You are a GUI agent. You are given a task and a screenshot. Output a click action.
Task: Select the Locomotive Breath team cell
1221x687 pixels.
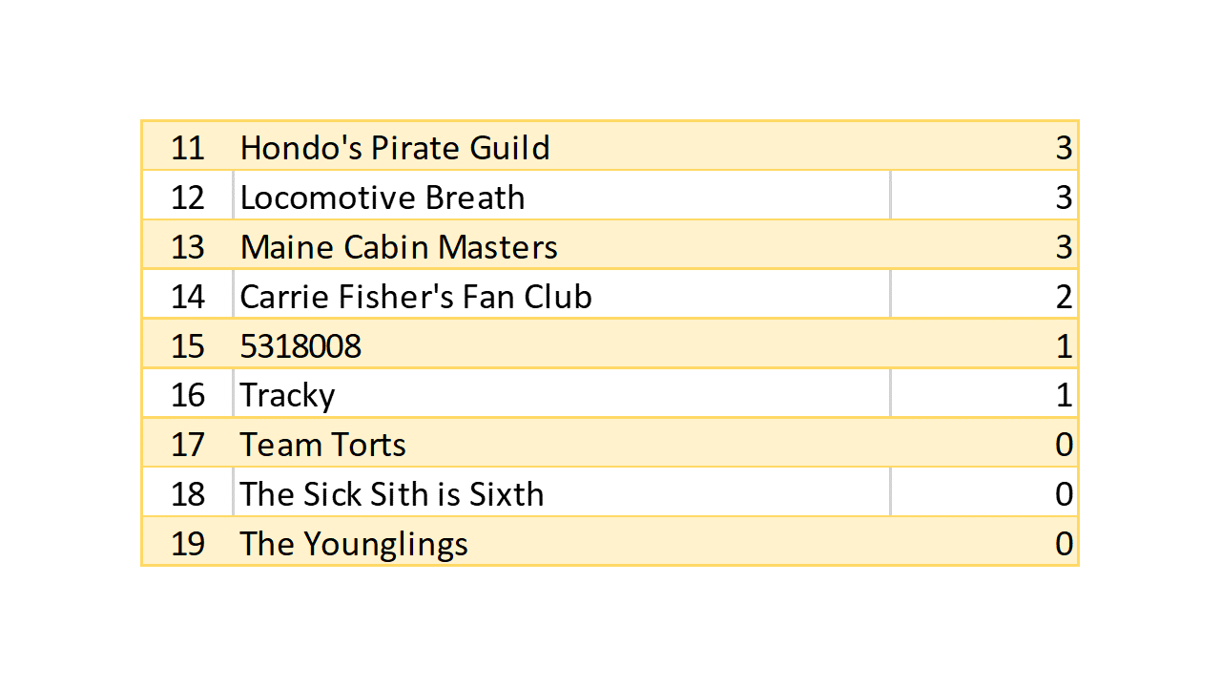(383, 198)
